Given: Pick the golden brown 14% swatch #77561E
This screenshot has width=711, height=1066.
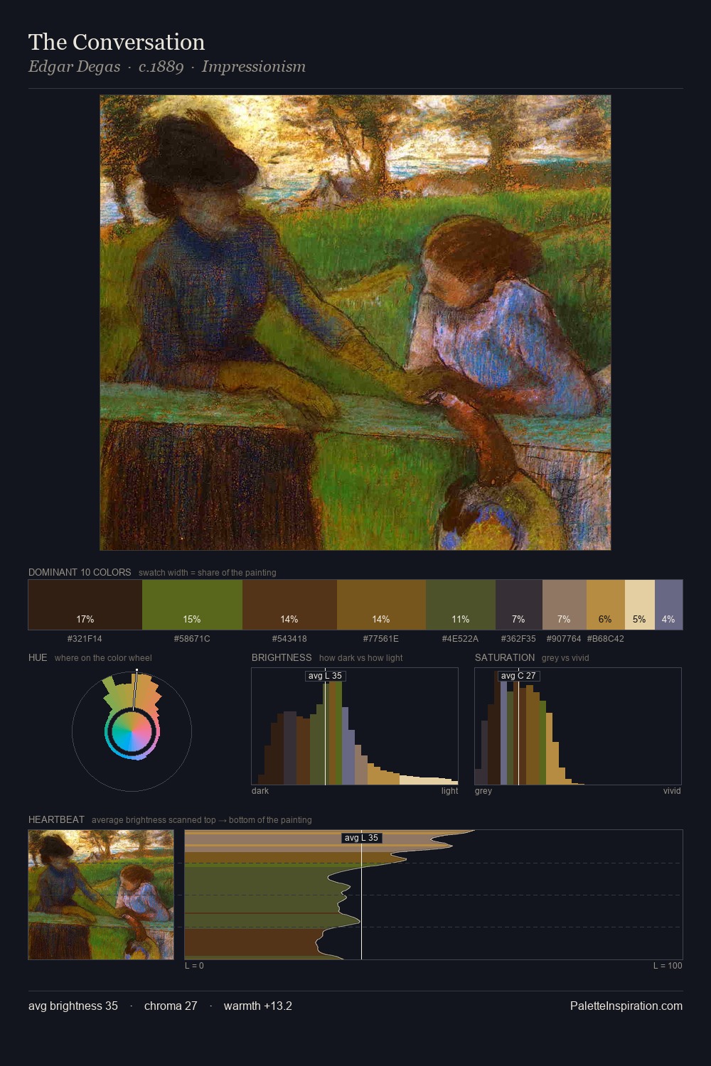Looking at the screenshot, I should [381, 605].
